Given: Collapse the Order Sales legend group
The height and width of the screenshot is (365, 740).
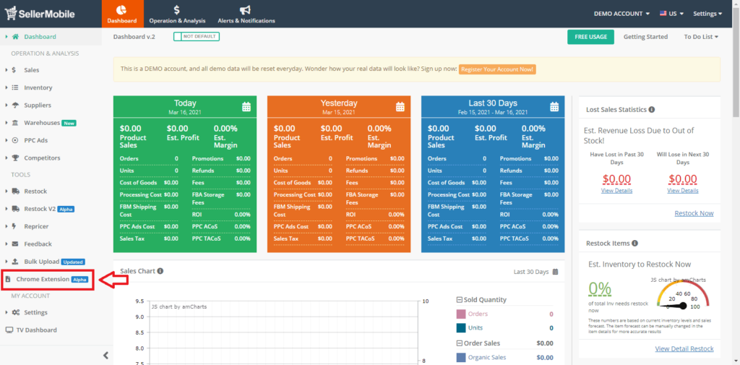Looking at the screenshot, I should [459, 343].
